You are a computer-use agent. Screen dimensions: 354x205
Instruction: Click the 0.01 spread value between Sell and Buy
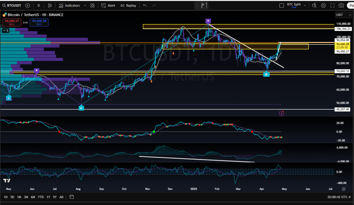pos(26,22)
